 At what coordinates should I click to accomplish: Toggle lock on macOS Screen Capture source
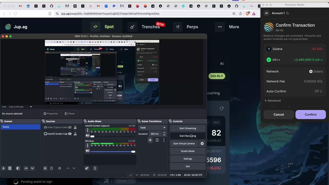pyautogui.click(x=75, y=134)
